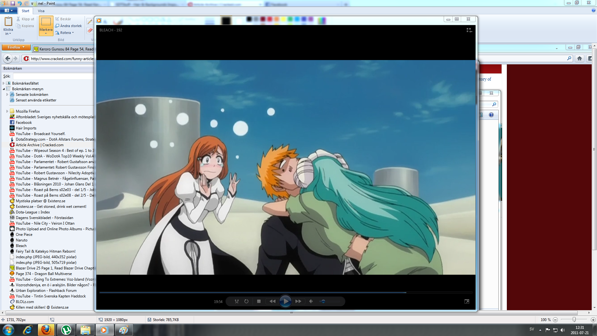Switch to the Visa ribbon tab
Screen dimensions: 597x336
[41, 11]
